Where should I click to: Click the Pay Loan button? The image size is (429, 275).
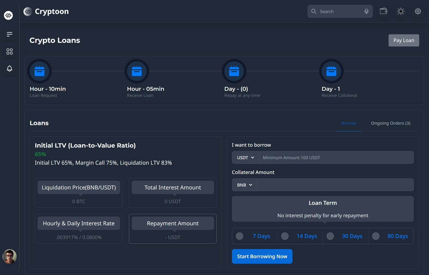pyautogui.click(x=404, y=40)
